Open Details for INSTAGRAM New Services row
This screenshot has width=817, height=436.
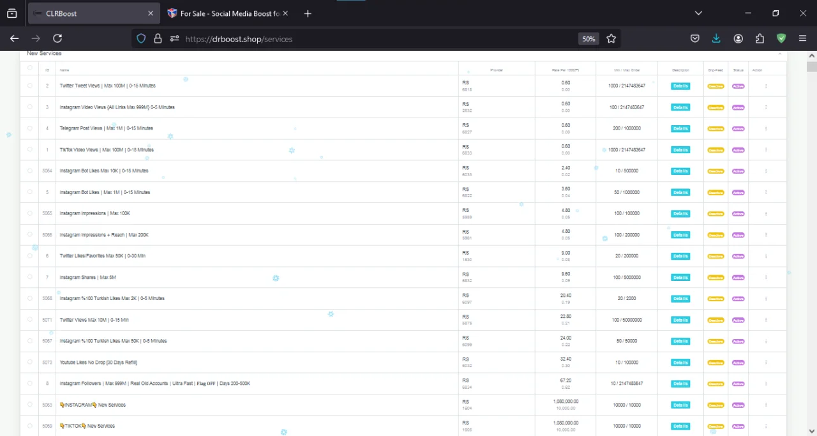680,405
